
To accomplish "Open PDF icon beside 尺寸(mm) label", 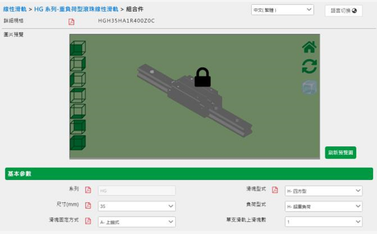I will point(88,205).
